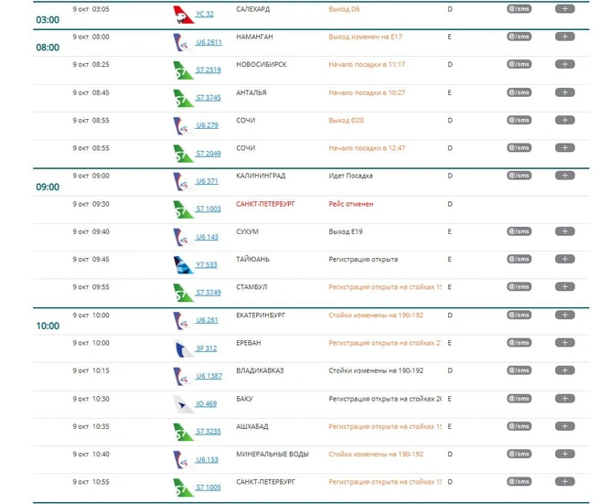Open flight S7 3749 to Стамбул
600x504 pixels.
(209, 293)
